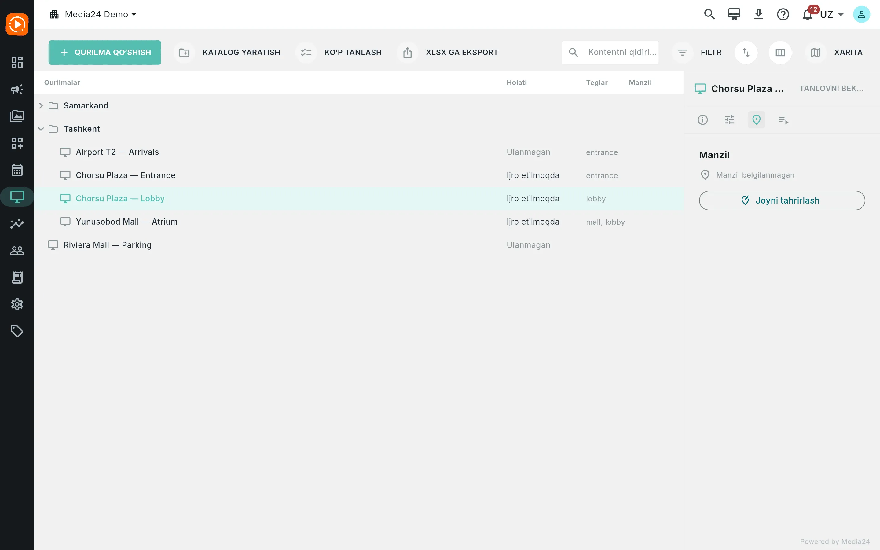Click the QURILMA QO'SHISH button
Screen dimensions: 880x550
105,52
